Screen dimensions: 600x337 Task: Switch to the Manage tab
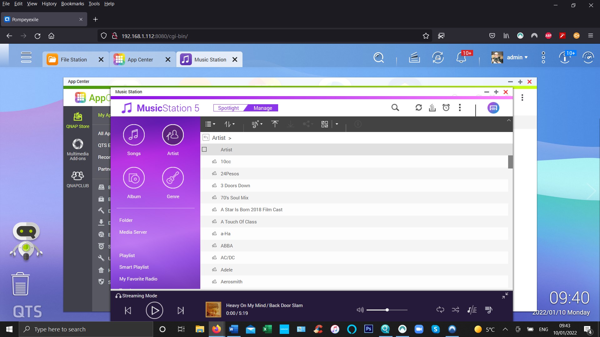pyautogui.click(x=262, y=108)
